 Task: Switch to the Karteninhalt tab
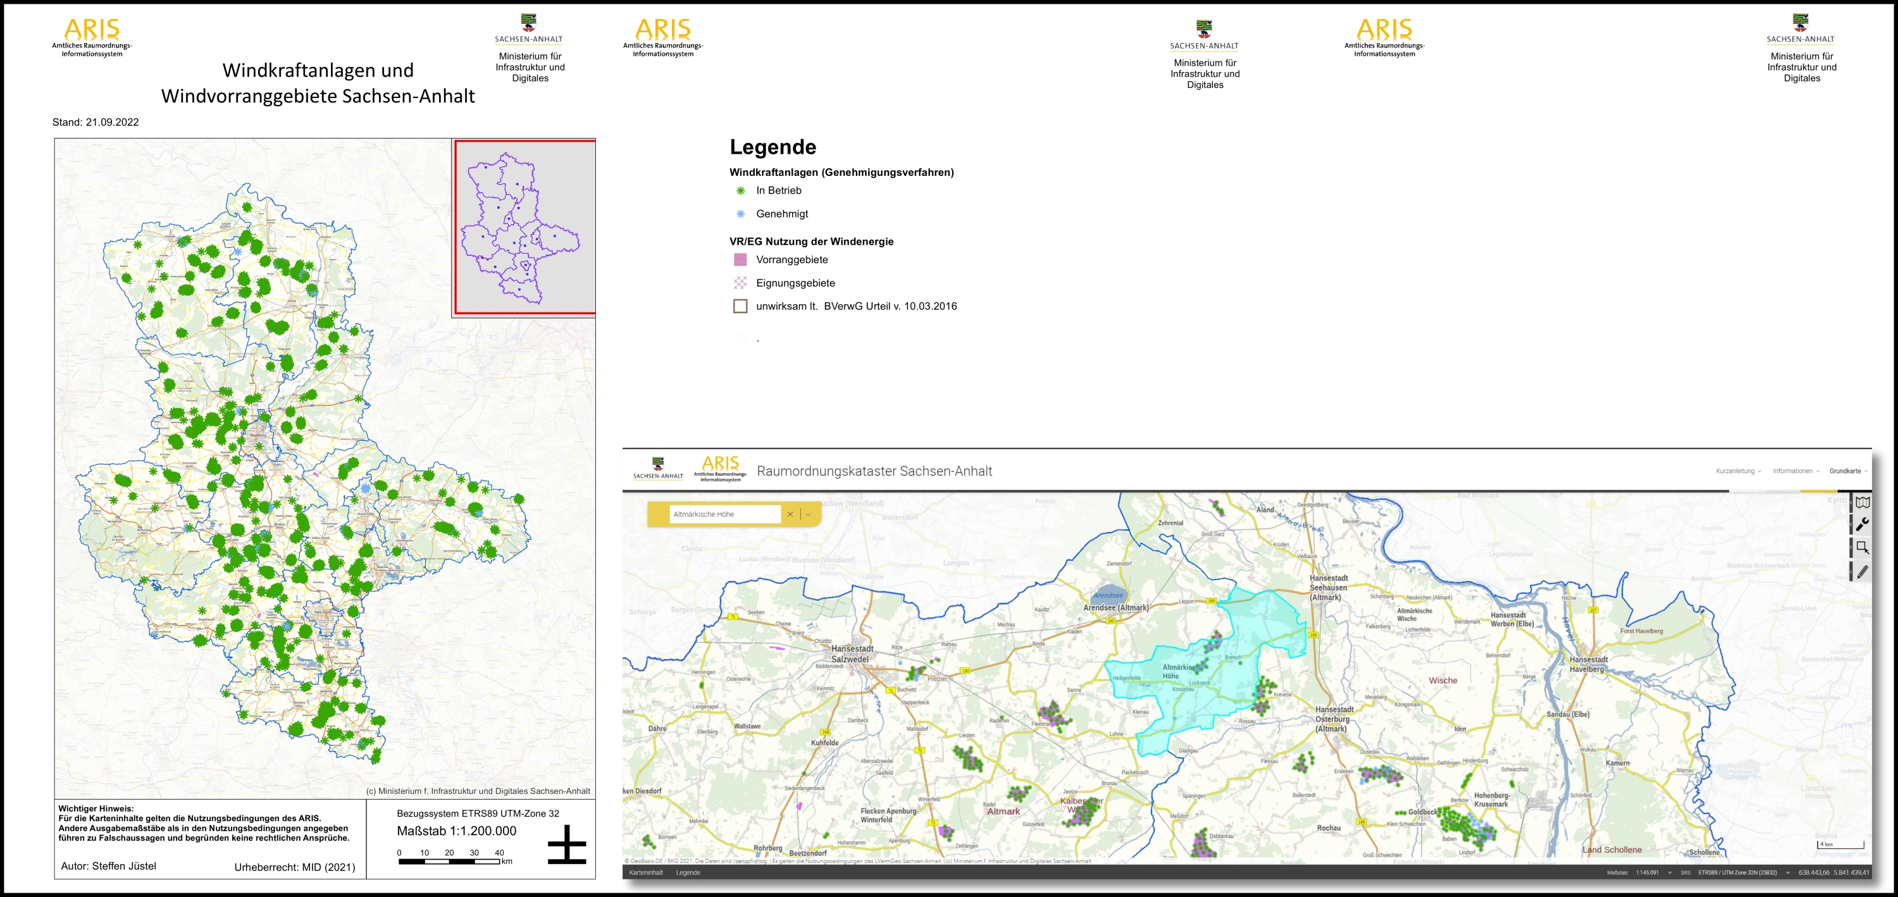pyautogui.click(x=645, y=873)
